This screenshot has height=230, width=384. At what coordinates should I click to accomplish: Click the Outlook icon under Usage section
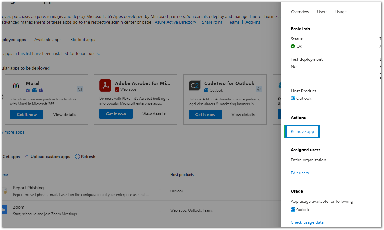(293, 209)
